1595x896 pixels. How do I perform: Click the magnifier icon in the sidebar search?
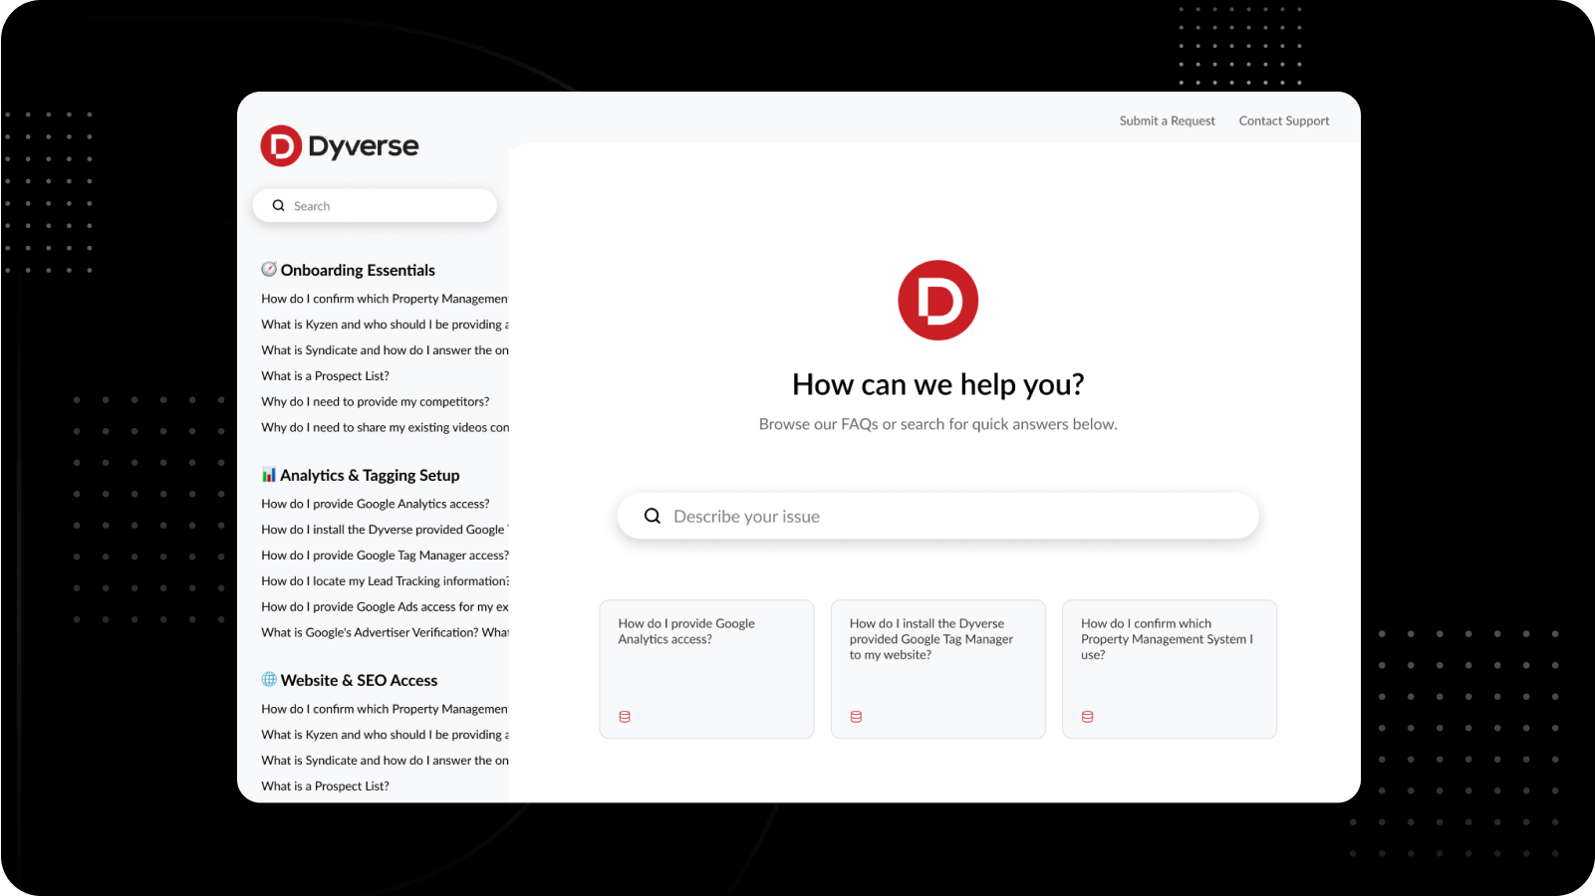[279, 205]
